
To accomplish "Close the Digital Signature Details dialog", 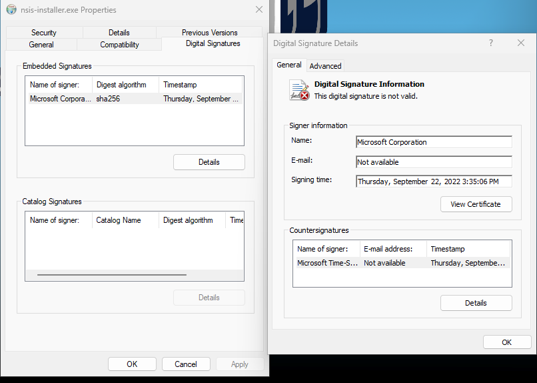I will 521,43.
